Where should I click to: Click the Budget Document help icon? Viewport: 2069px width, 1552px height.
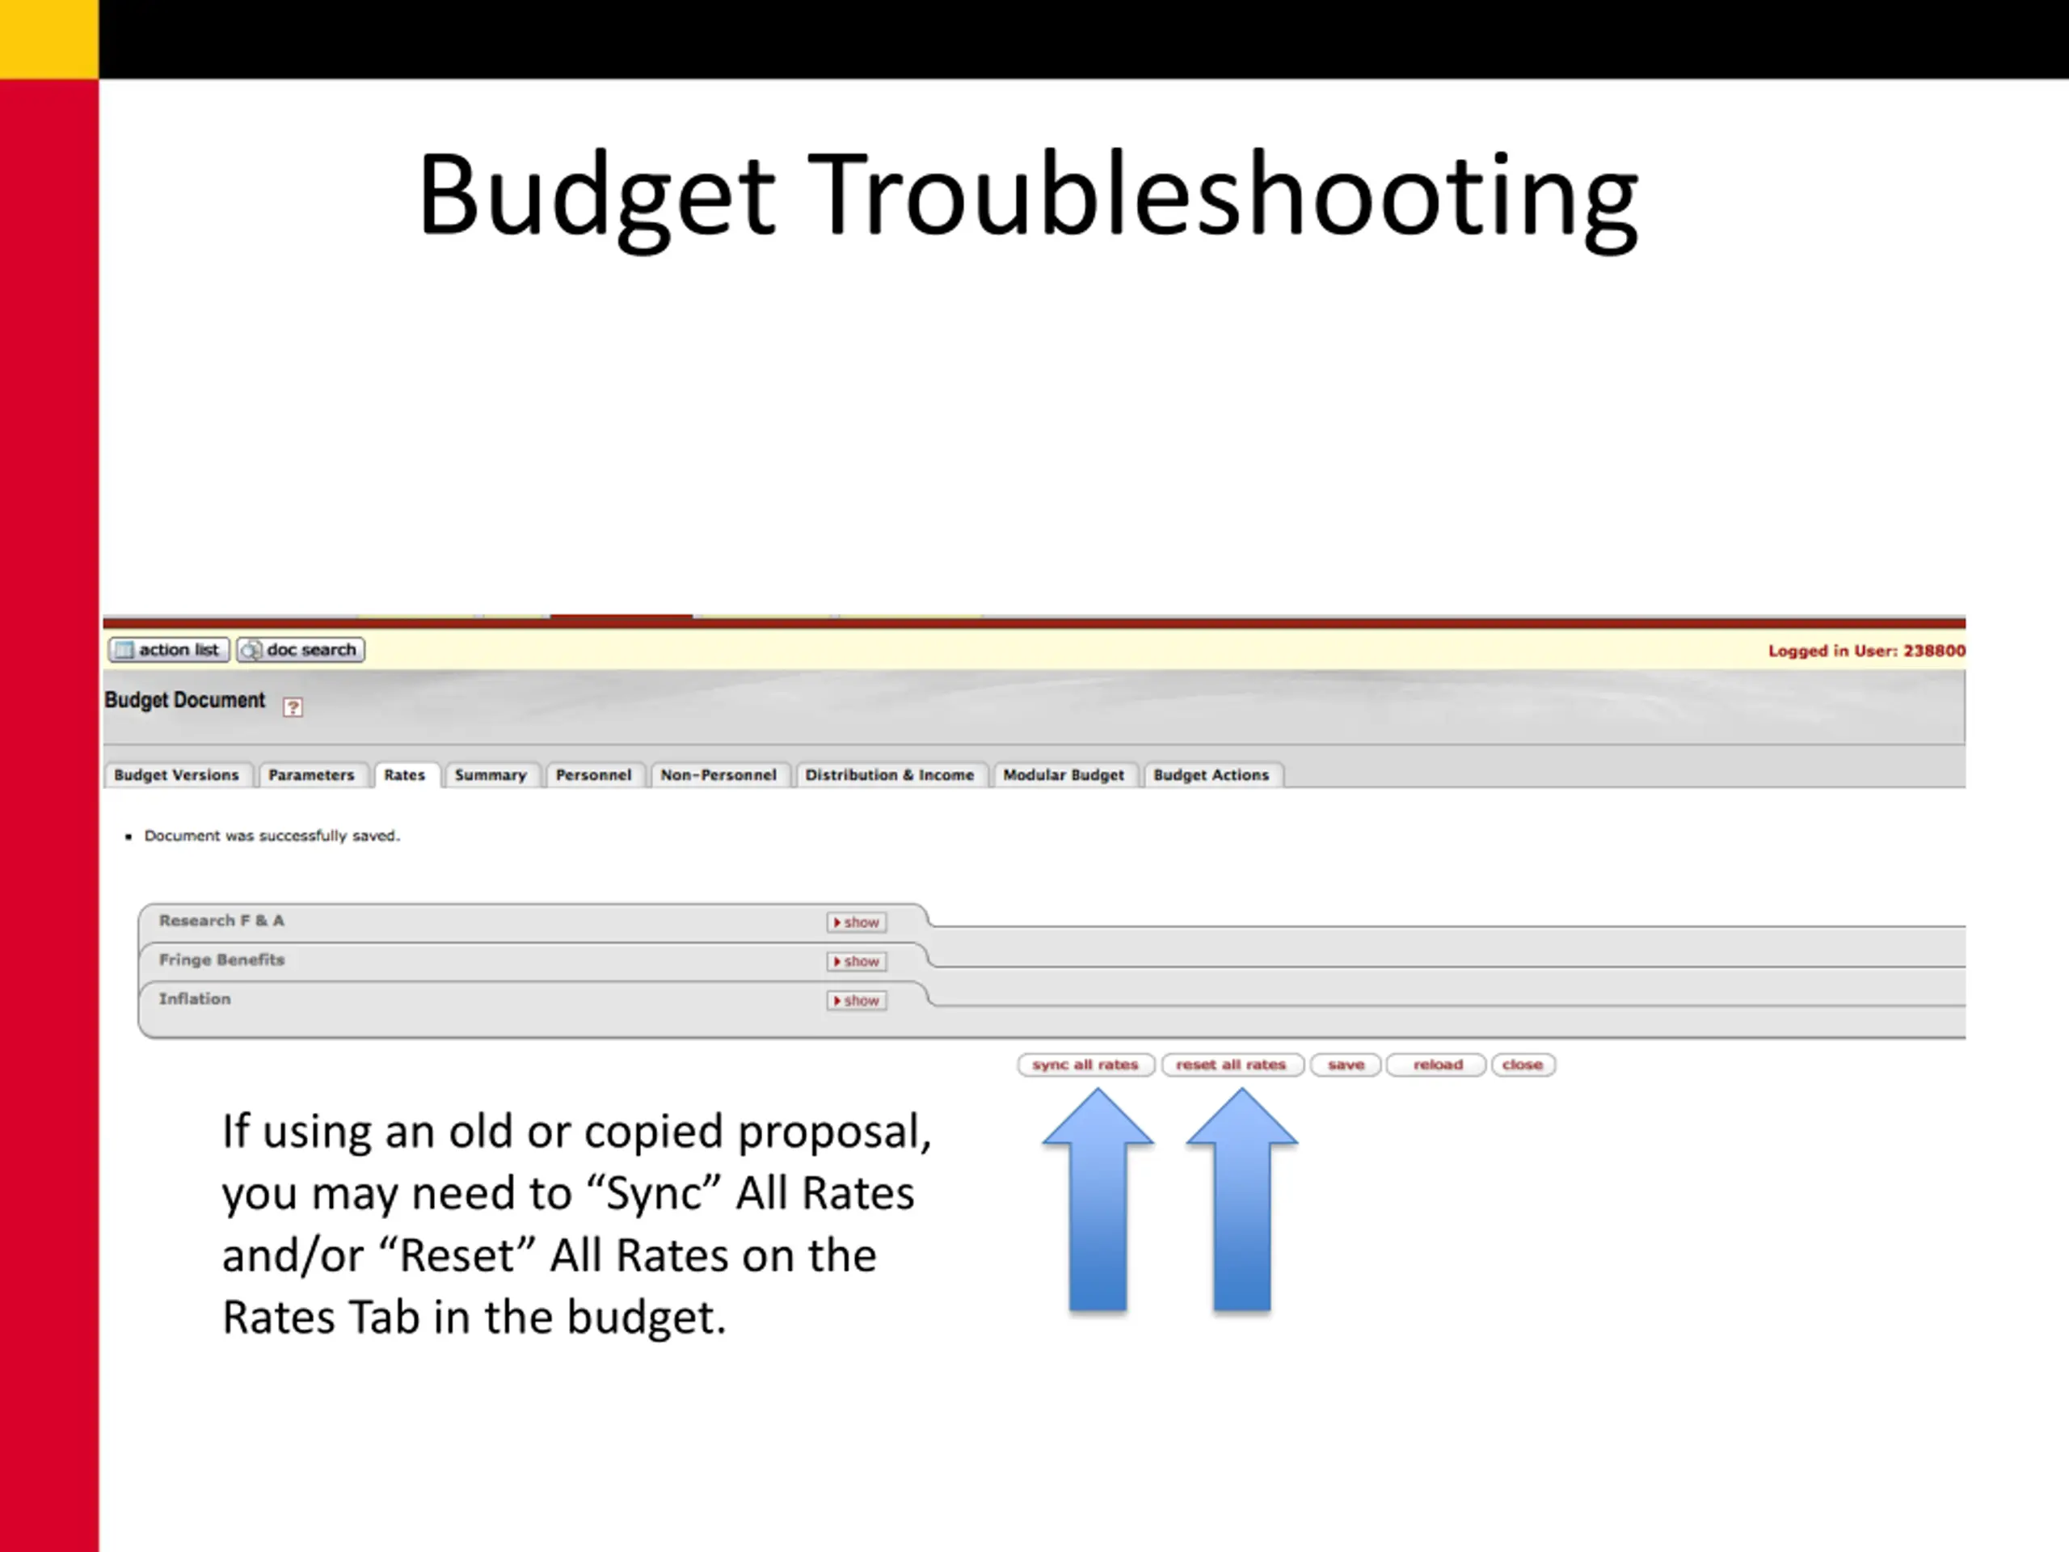[293, 707]
